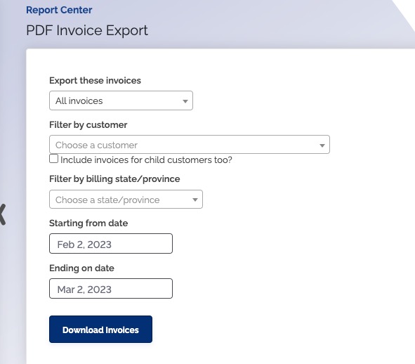Screen dimensions: 415x364
Task: Click the 'Filter by billing state/province' label
Action: [114, 179]
